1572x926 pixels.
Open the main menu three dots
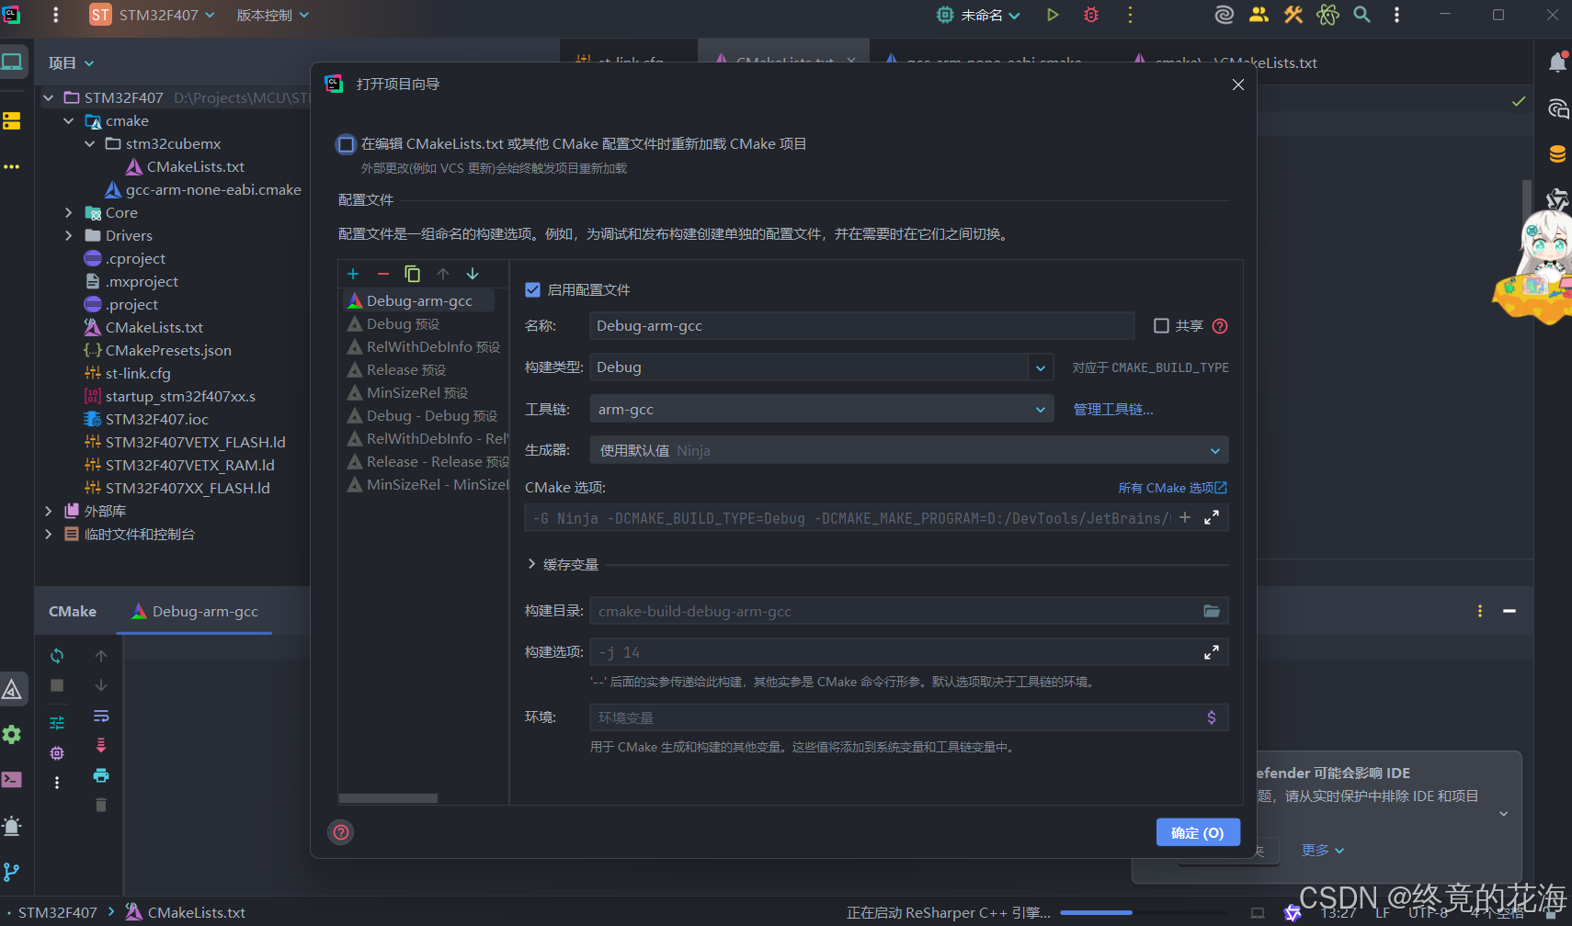pos(56,15)
